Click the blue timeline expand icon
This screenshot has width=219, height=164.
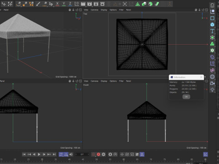click(x=205, y=154)
